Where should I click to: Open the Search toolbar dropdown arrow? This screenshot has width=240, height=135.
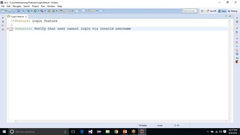click(72, 11)
